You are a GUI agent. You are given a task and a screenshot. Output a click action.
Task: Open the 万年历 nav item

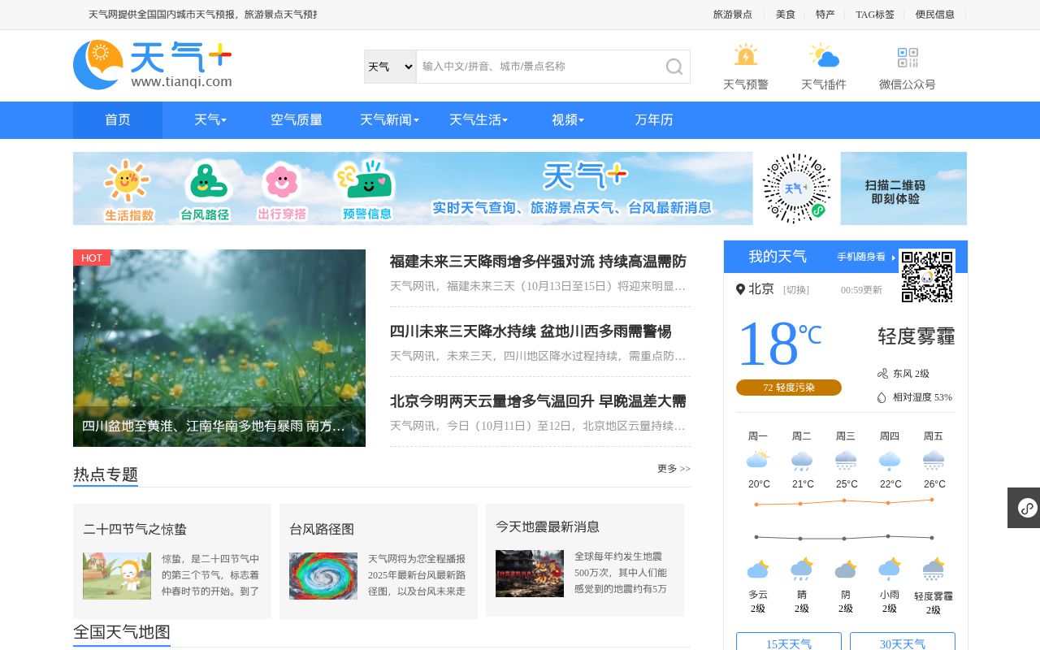(x=654, y=120)
